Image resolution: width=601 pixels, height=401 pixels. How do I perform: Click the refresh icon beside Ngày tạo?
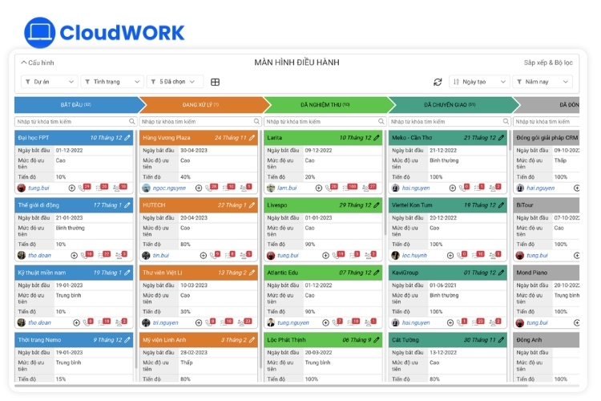tap(438, 82)
